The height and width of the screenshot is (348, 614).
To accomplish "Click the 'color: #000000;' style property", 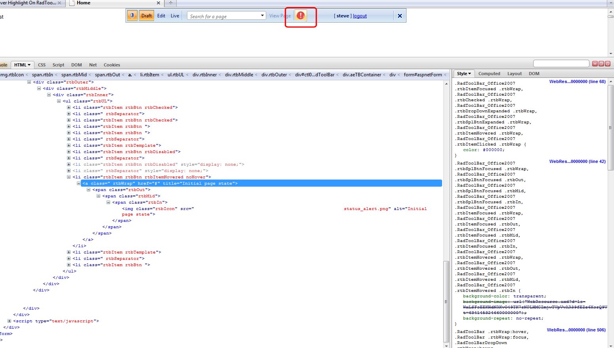I will click(484, 150).
